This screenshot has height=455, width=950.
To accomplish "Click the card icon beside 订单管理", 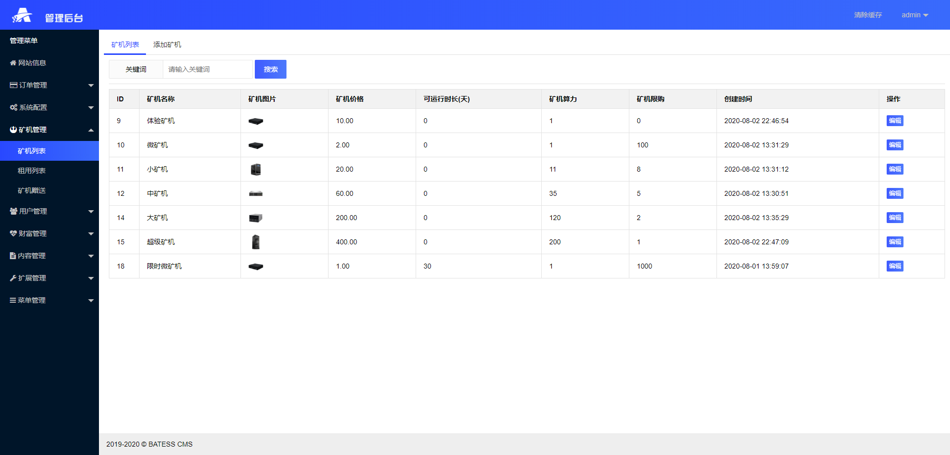I will tap(13, 85).
